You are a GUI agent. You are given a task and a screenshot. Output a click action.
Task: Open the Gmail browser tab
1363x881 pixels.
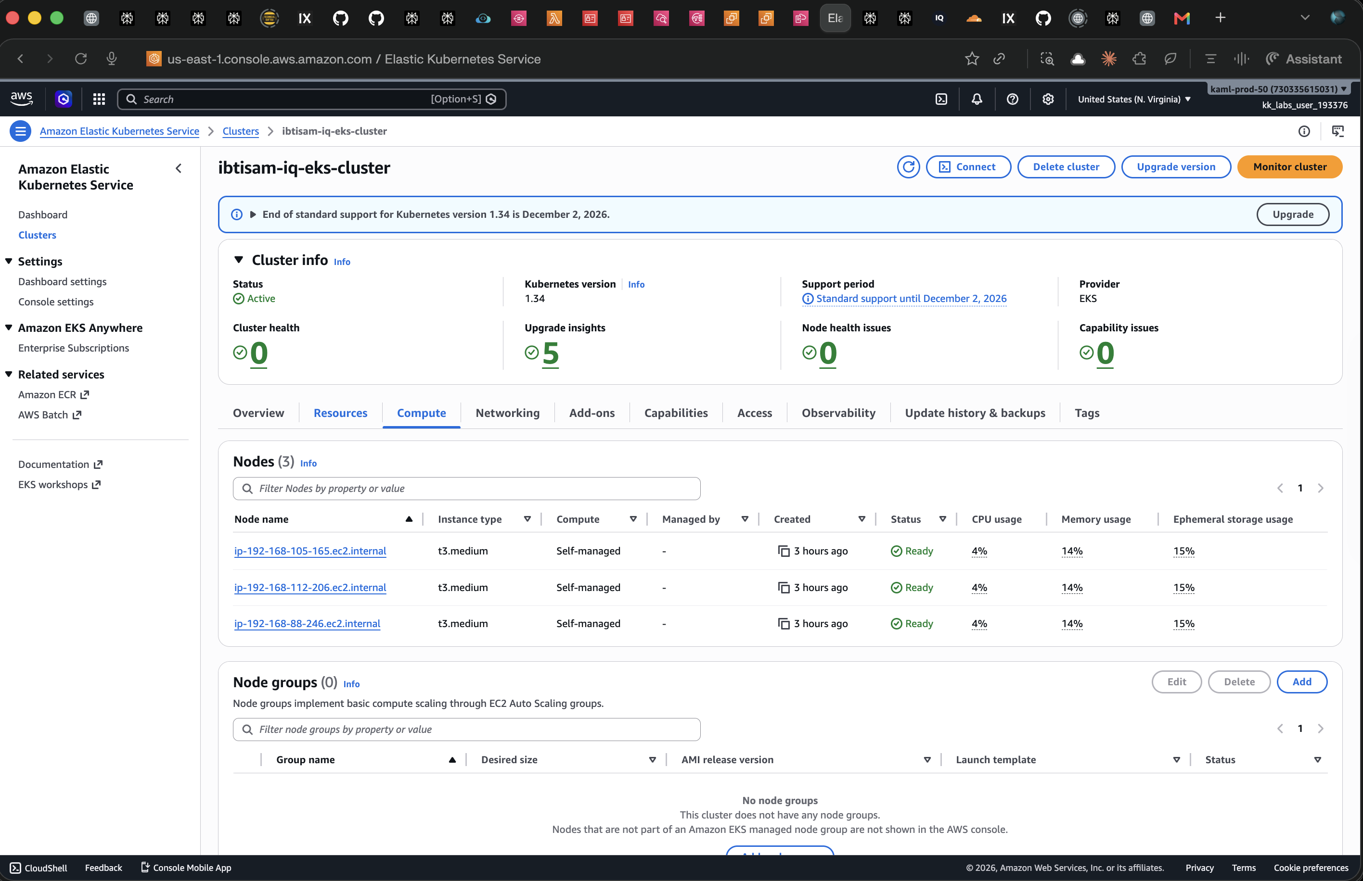(x=1182, y=18)
